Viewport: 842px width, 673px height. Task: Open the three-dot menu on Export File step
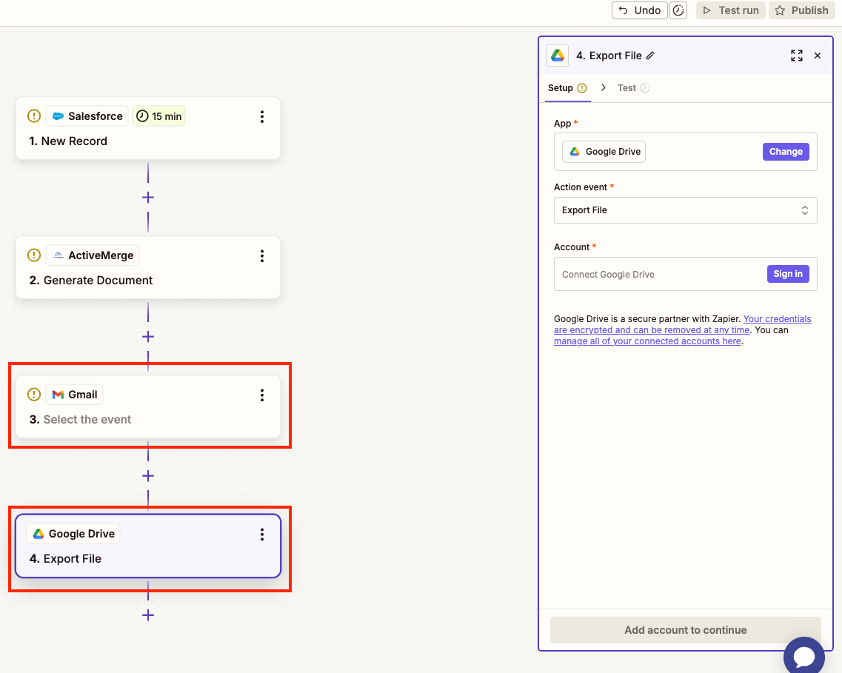coord(262,534)
